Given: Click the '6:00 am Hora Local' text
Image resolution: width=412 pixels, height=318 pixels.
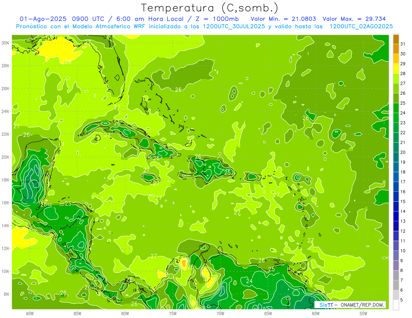Looking at the screenshot, I should coord(149,19).
